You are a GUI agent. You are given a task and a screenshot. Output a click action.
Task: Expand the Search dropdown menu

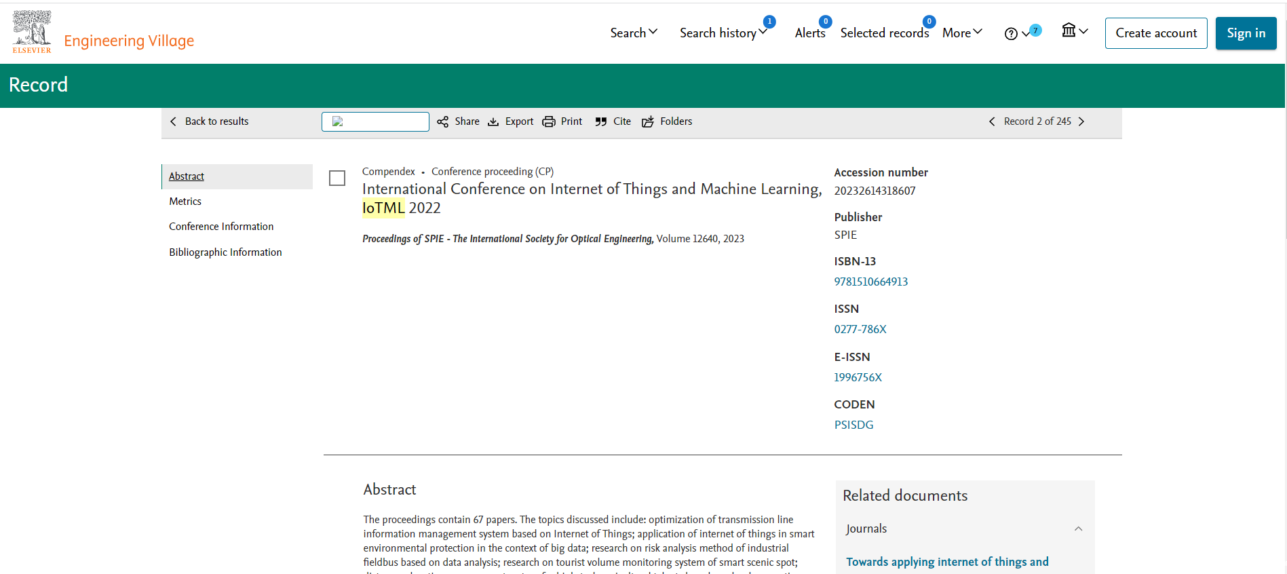[x=634, y=33]
